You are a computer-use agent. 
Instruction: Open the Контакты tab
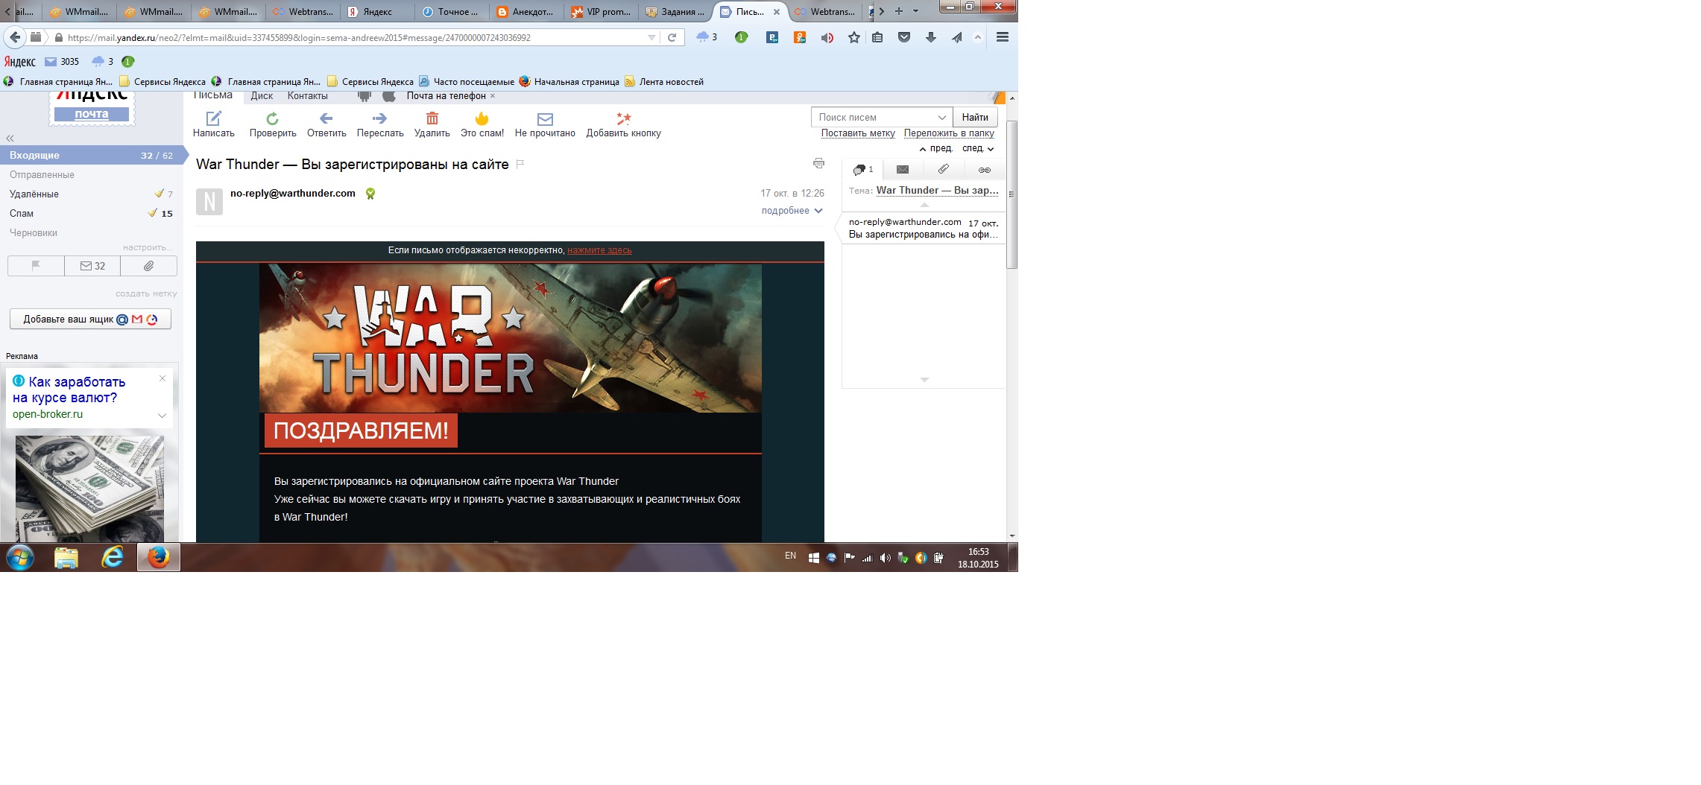pos(307,96)
